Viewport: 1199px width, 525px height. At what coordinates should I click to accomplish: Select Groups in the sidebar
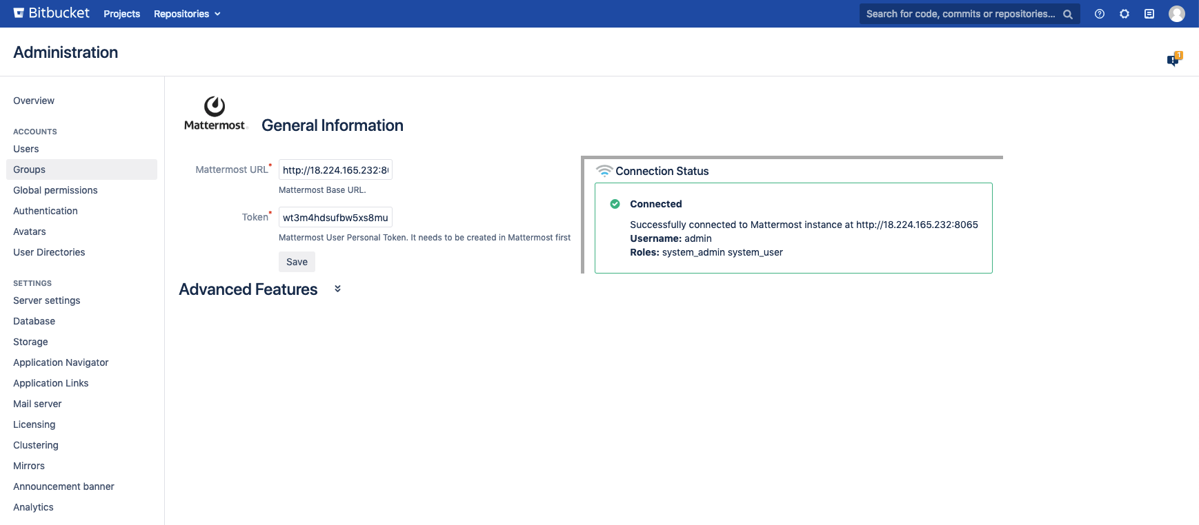[x=30, y=169]
